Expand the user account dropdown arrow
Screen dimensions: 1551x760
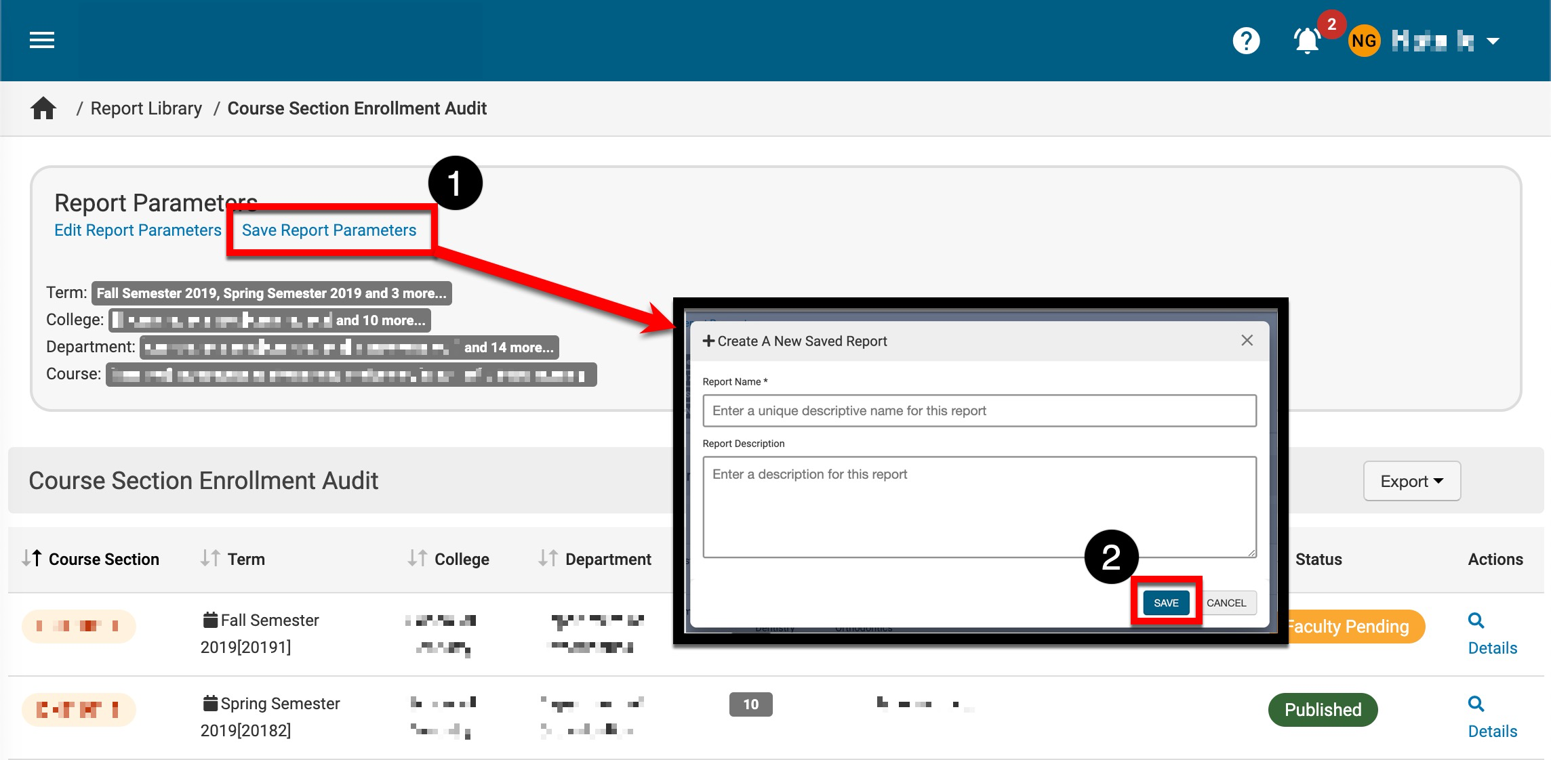[1493, 41]
